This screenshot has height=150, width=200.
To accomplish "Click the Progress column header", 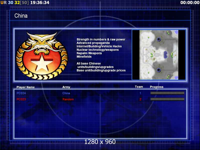I will [157, 87].
